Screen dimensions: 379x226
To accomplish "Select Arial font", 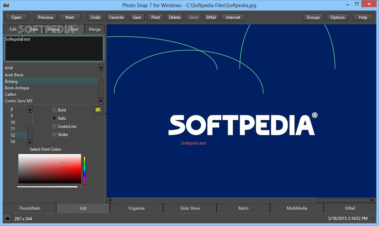I will (51, 68).
